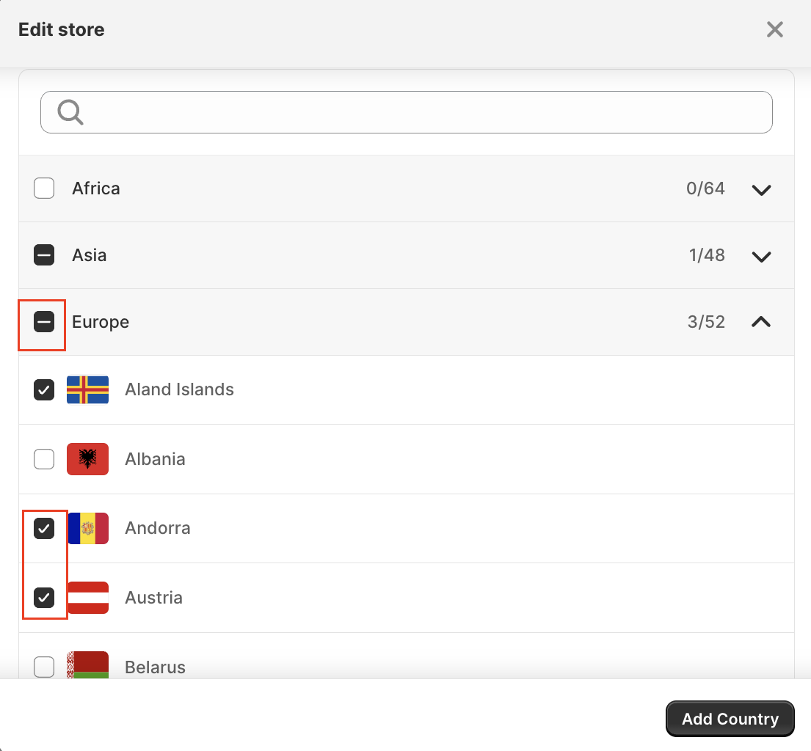Uncheck Aland Islands

44,389
